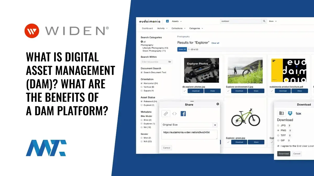This screenshot has width=314, height=176.
Task: Expand the Categories menu
Action: 196,28
